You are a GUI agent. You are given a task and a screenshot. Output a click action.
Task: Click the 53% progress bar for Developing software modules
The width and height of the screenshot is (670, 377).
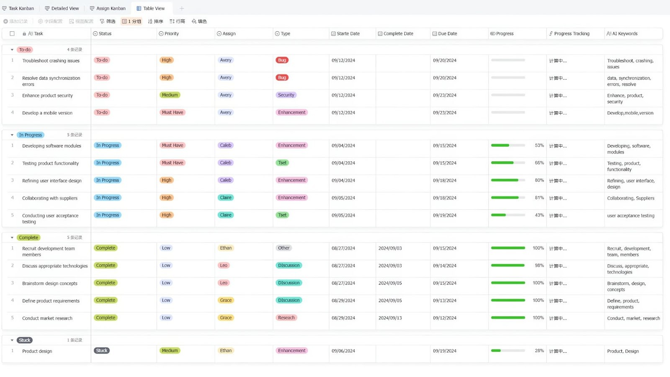508,145
